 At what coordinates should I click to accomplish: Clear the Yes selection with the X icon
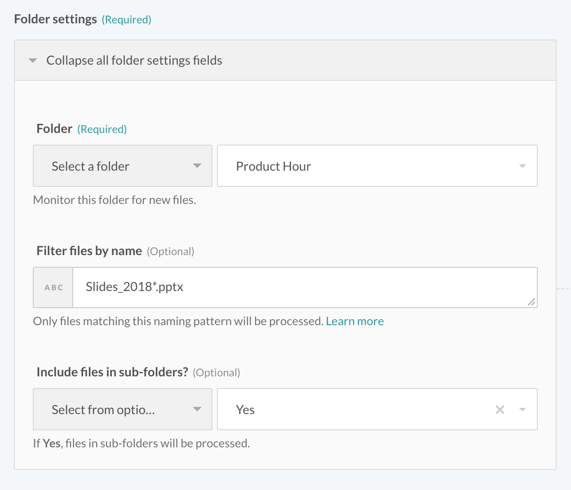500,410
